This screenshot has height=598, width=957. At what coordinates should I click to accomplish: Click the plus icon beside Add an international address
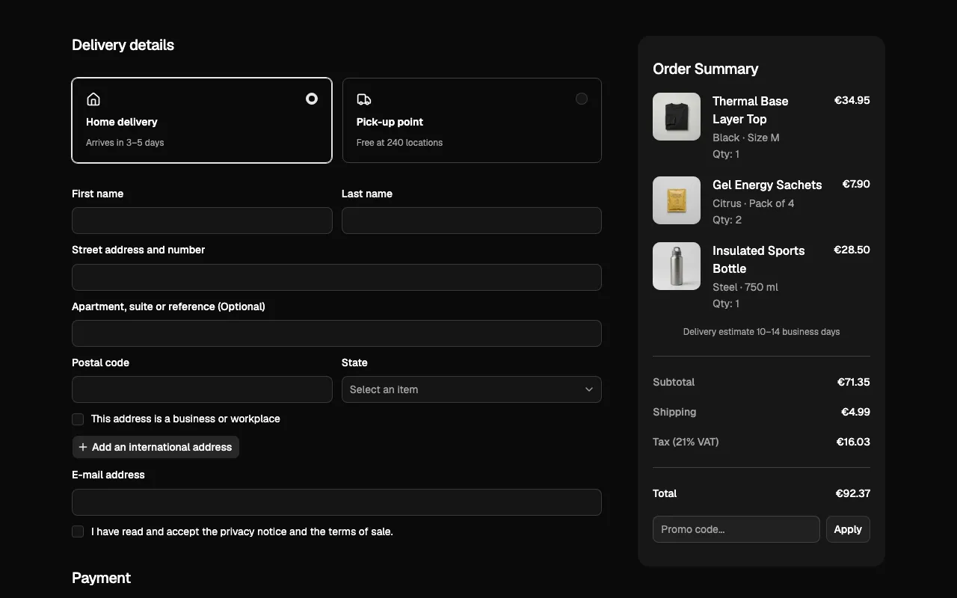(x=83, y=447)
